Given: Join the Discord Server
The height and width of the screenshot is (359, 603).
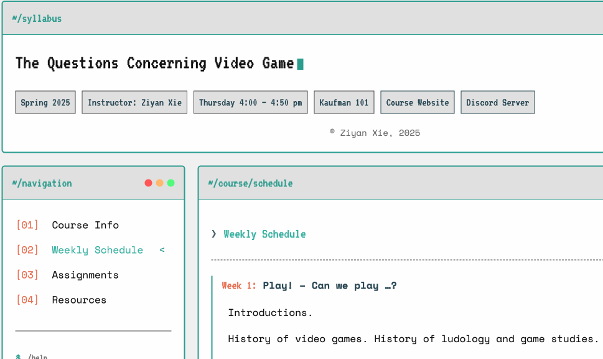Looking at the screenshot, I should tap(497, 102).
